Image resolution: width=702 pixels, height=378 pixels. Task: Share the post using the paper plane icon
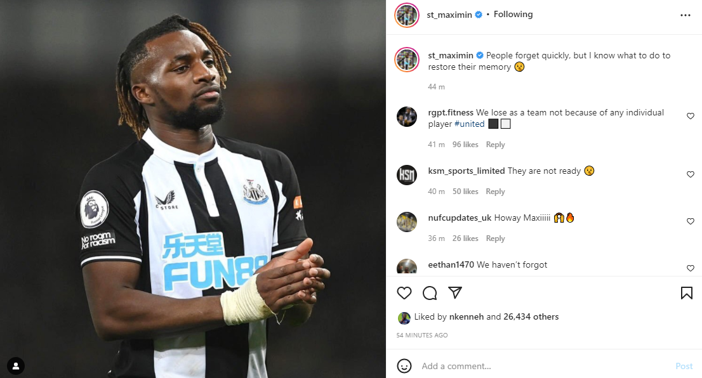pyautogui.click(x=455, y=292)
